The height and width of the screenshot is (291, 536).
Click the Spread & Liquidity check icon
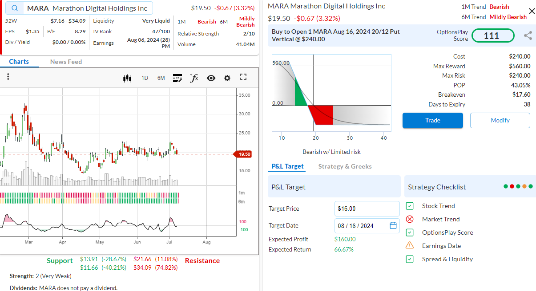coord(410,259)
